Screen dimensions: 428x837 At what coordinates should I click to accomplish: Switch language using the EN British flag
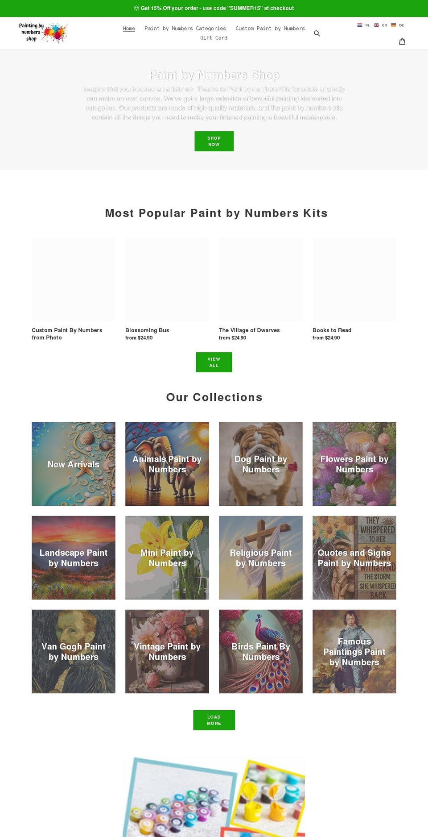click(376, 25)
